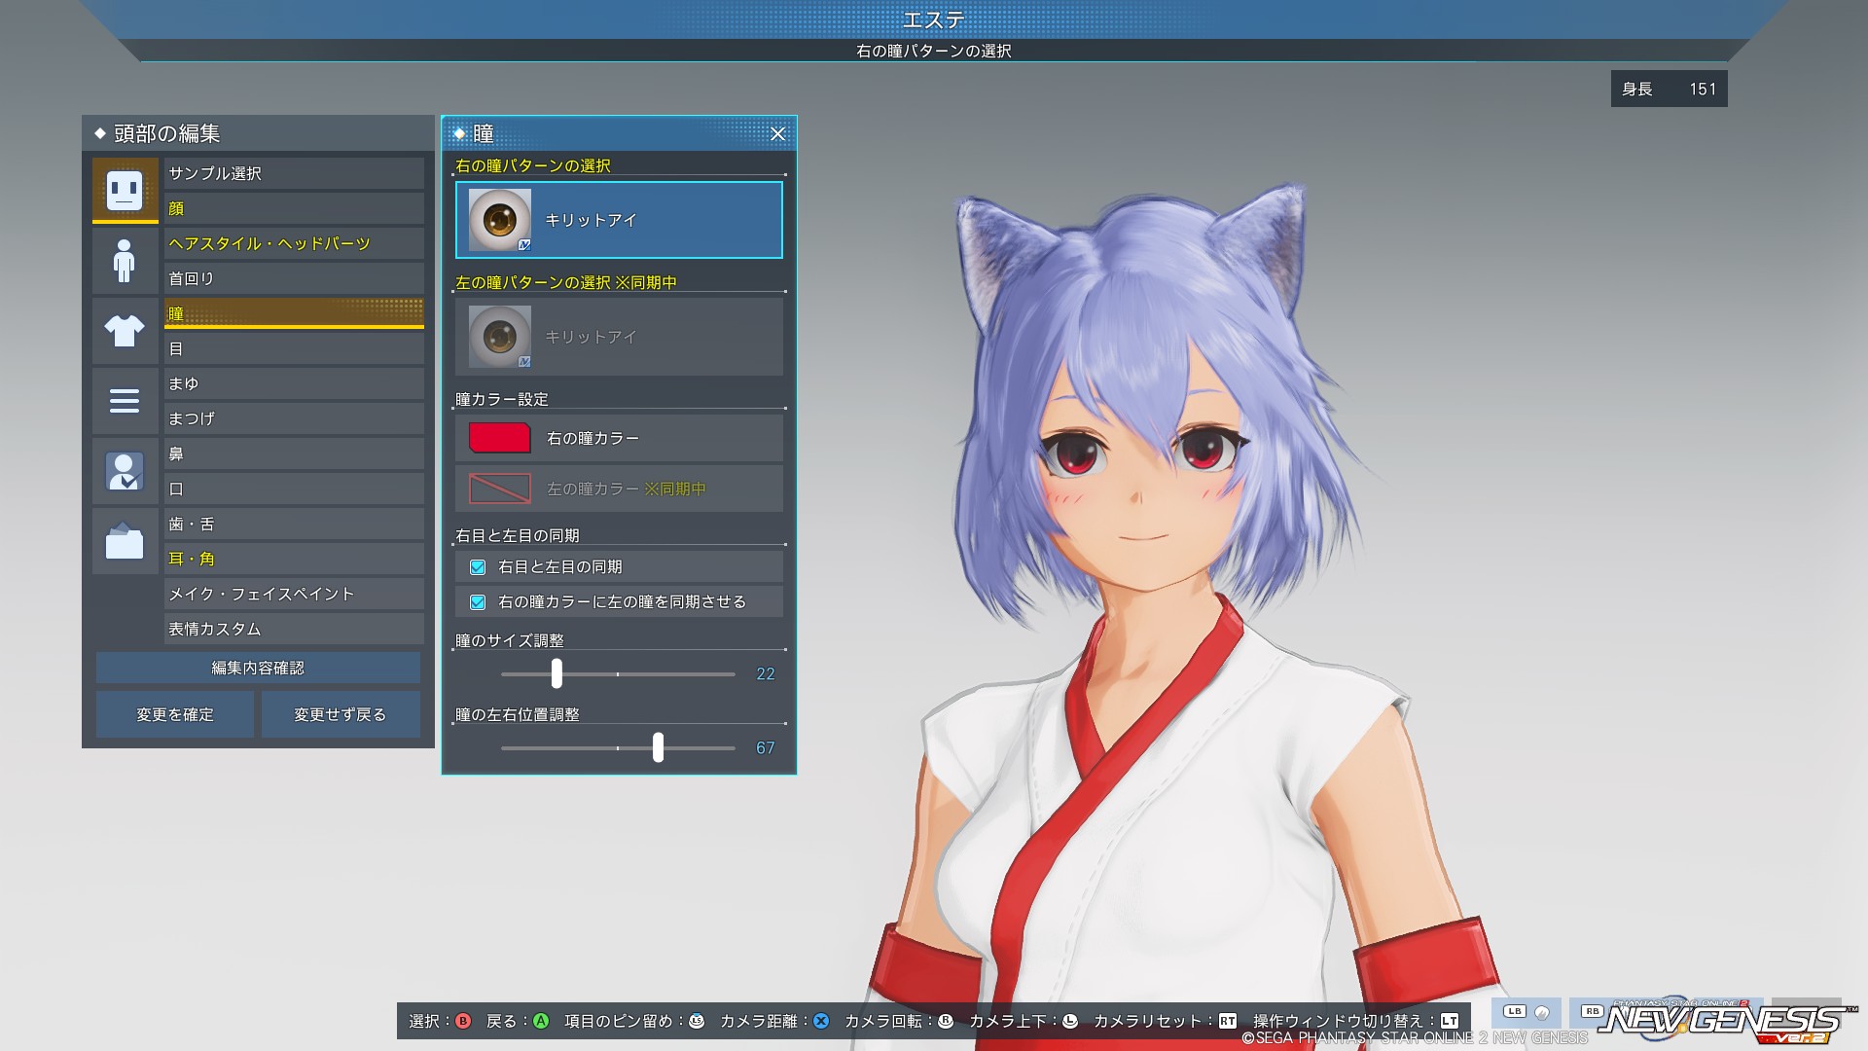Open the 口 menu item

[x=294, y=489]
